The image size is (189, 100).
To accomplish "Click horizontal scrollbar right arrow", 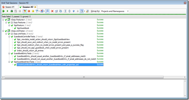I will click(x=185, y=77).
